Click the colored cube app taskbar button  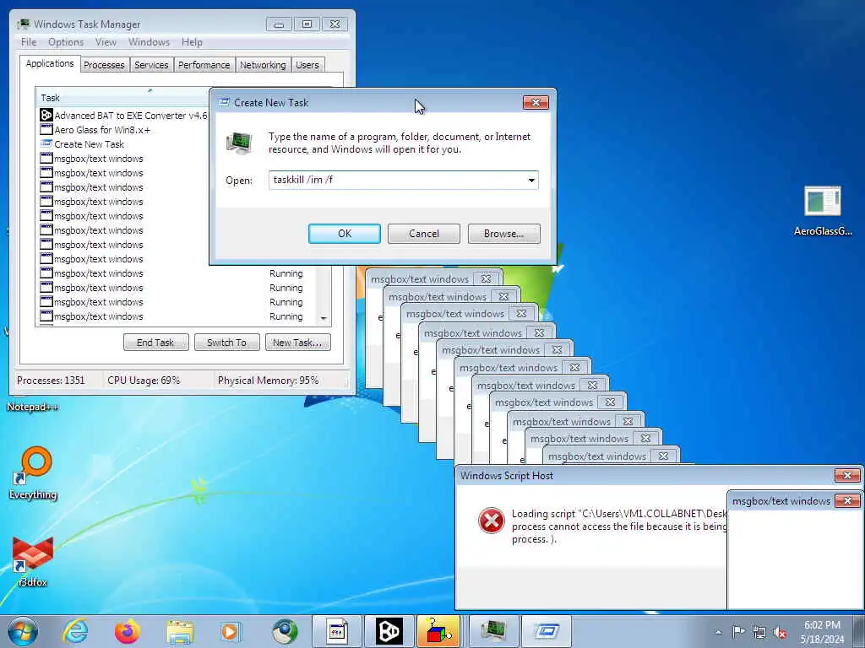pos(438,631)
